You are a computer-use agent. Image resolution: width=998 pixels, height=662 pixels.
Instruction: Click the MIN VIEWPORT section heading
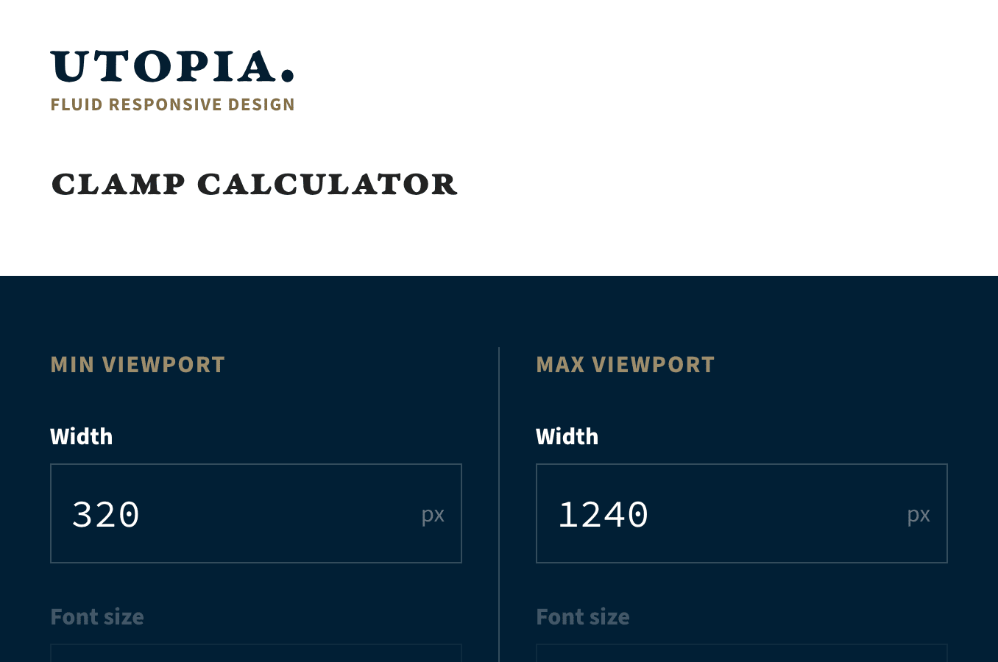coord(138,364)
